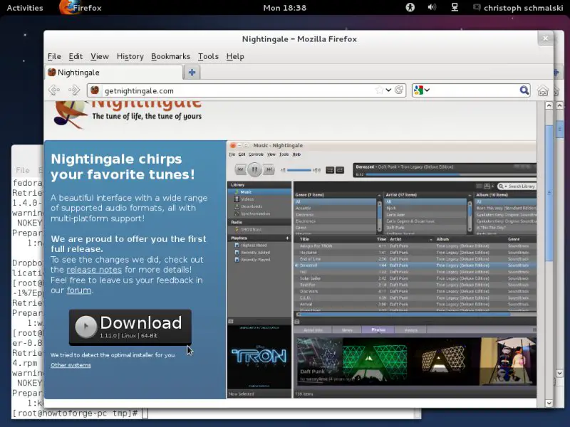Click the Download 1.11.0 Linux button
This screenshot has width=570, height=427.
[130, 327]
